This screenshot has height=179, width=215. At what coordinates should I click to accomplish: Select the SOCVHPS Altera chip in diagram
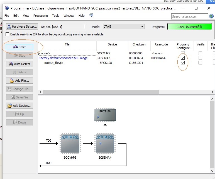70,143
